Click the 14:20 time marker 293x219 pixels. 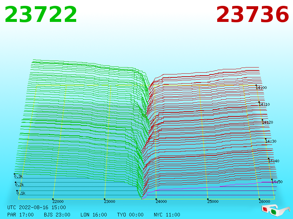click(x=268, y=122)
